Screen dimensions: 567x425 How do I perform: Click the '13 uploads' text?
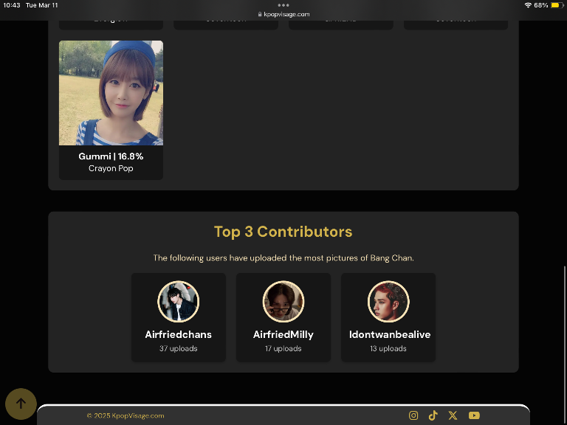388,349
